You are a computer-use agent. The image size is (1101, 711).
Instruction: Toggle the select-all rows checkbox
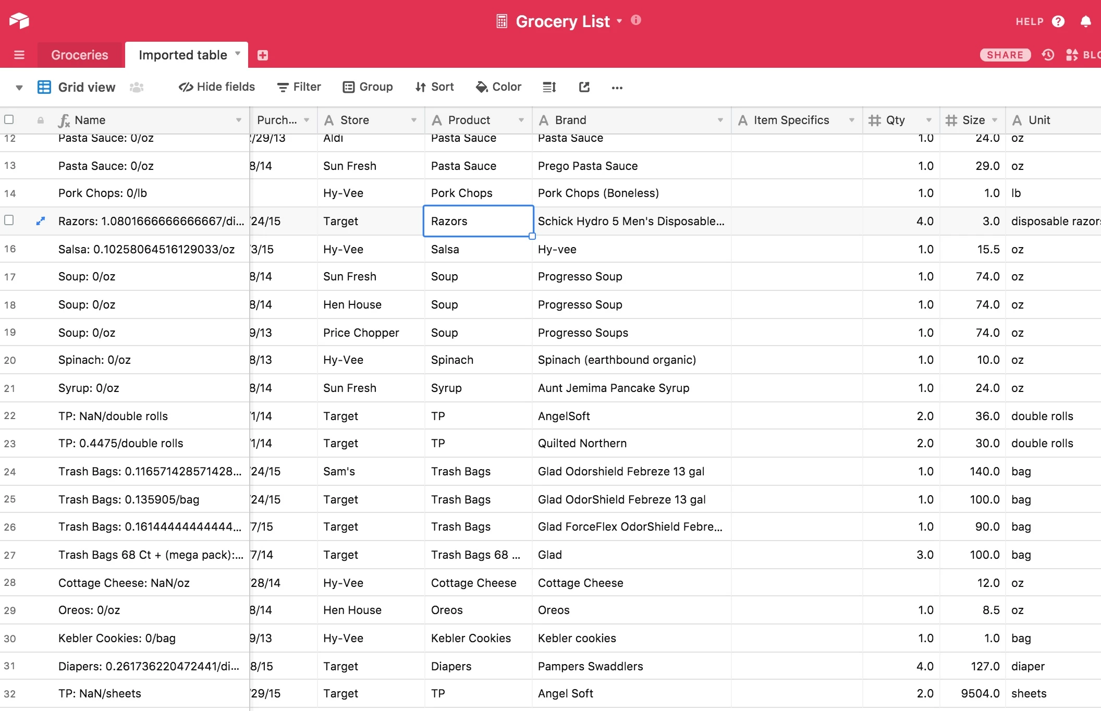tap(9, 119)
